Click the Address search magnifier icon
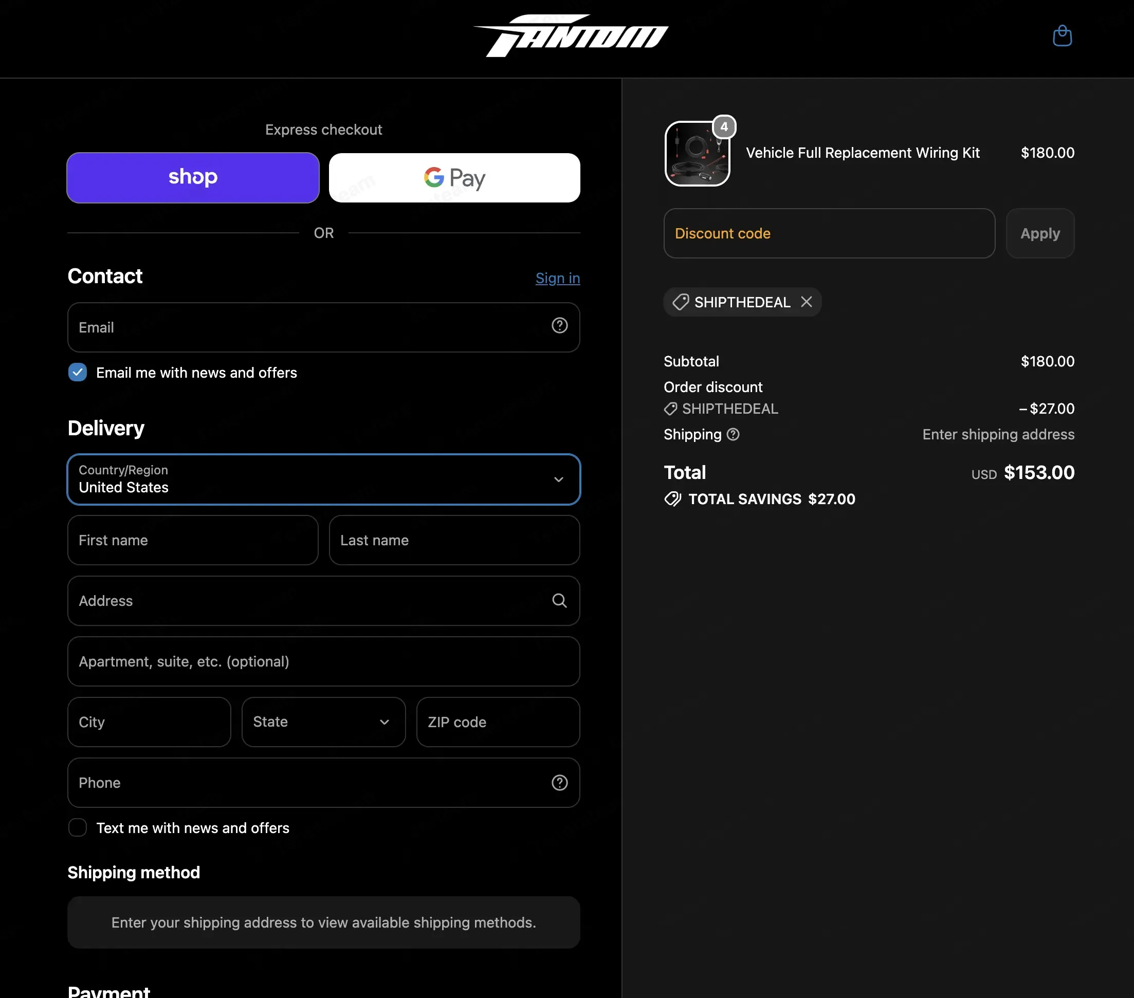Screen dimensions: 1134x998 [559, 600]
